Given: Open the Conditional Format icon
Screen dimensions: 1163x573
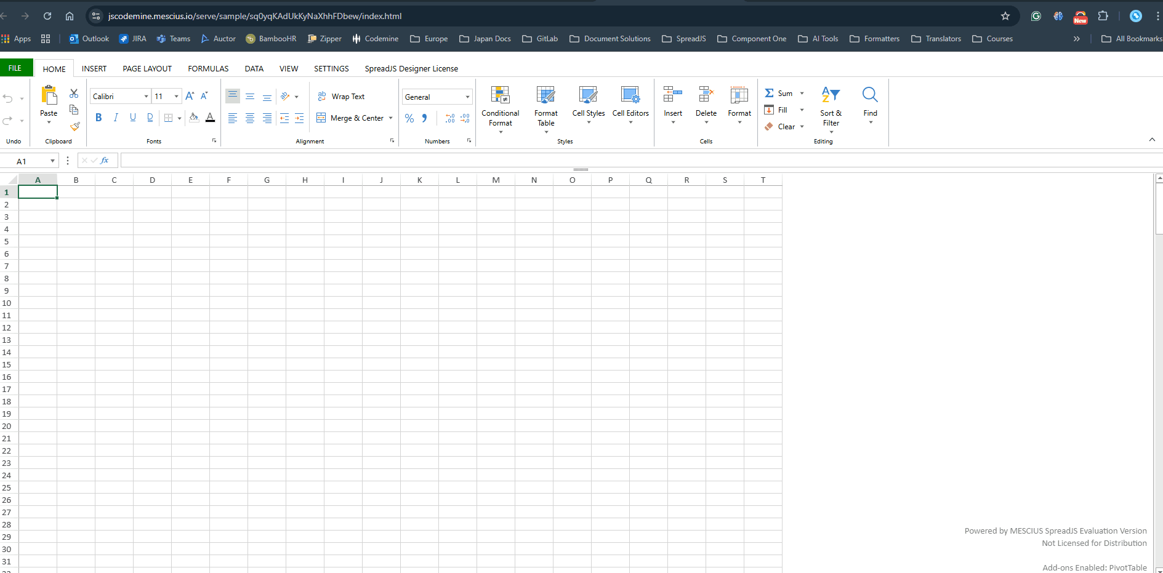Looking at the screenshot, I should (x=500, y=95).
